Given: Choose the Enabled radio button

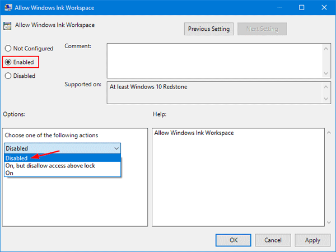Looking at the screenshot, I should (8, 62).
